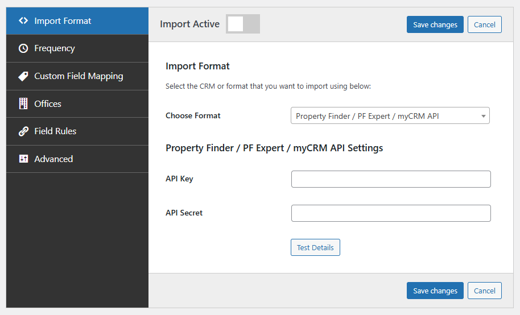Click the Import Active label
Image resolution: width=520 pixels, height=315 pixels.
tap(189, 24)
